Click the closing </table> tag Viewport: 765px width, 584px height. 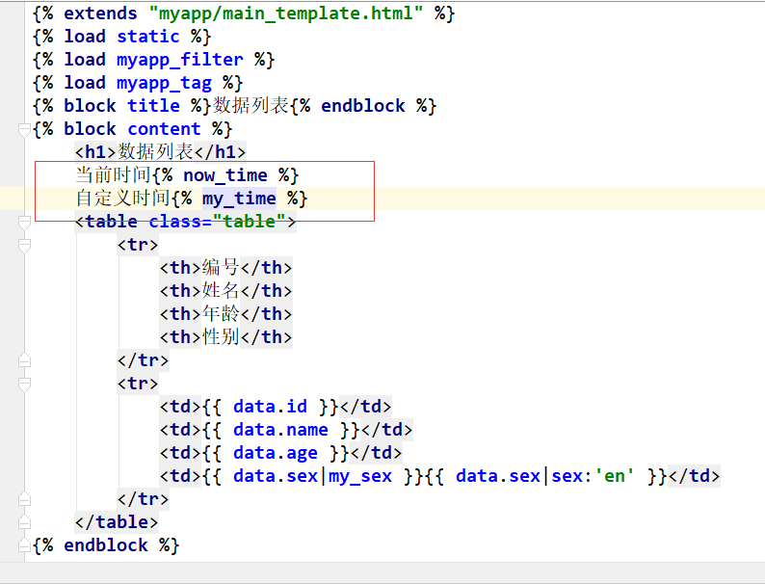117,522
